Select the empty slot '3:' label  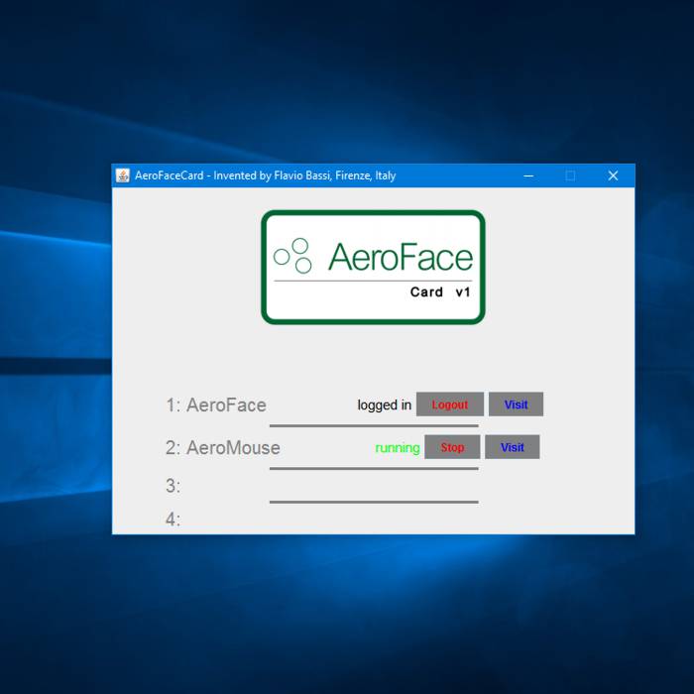(x=173, y=486)
